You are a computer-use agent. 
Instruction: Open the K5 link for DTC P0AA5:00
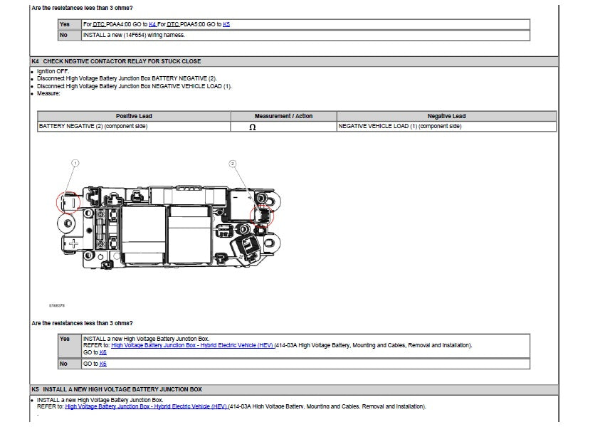click(226, 24)
